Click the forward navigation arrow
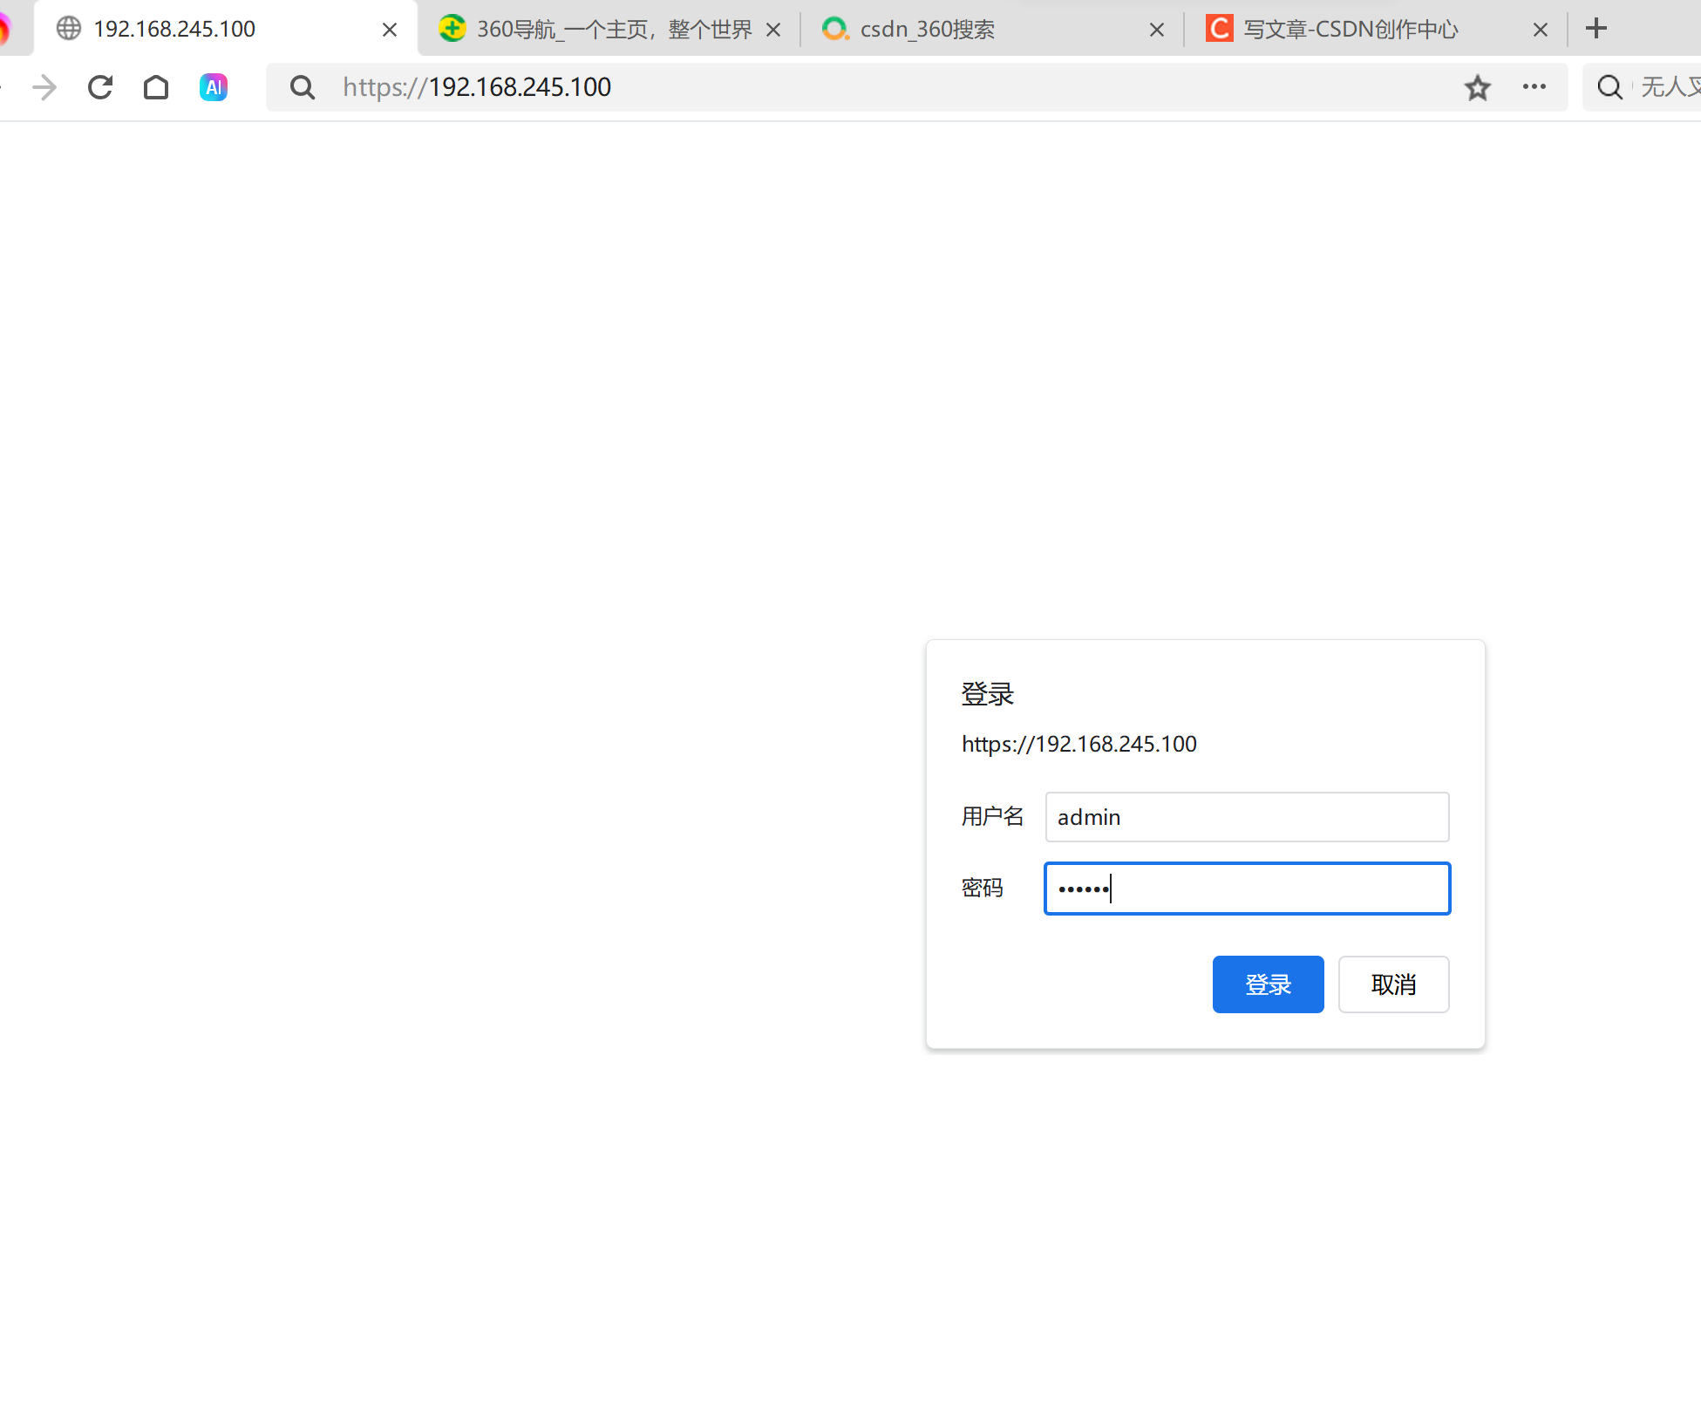1701x1403 pixels. pos(44,87)
